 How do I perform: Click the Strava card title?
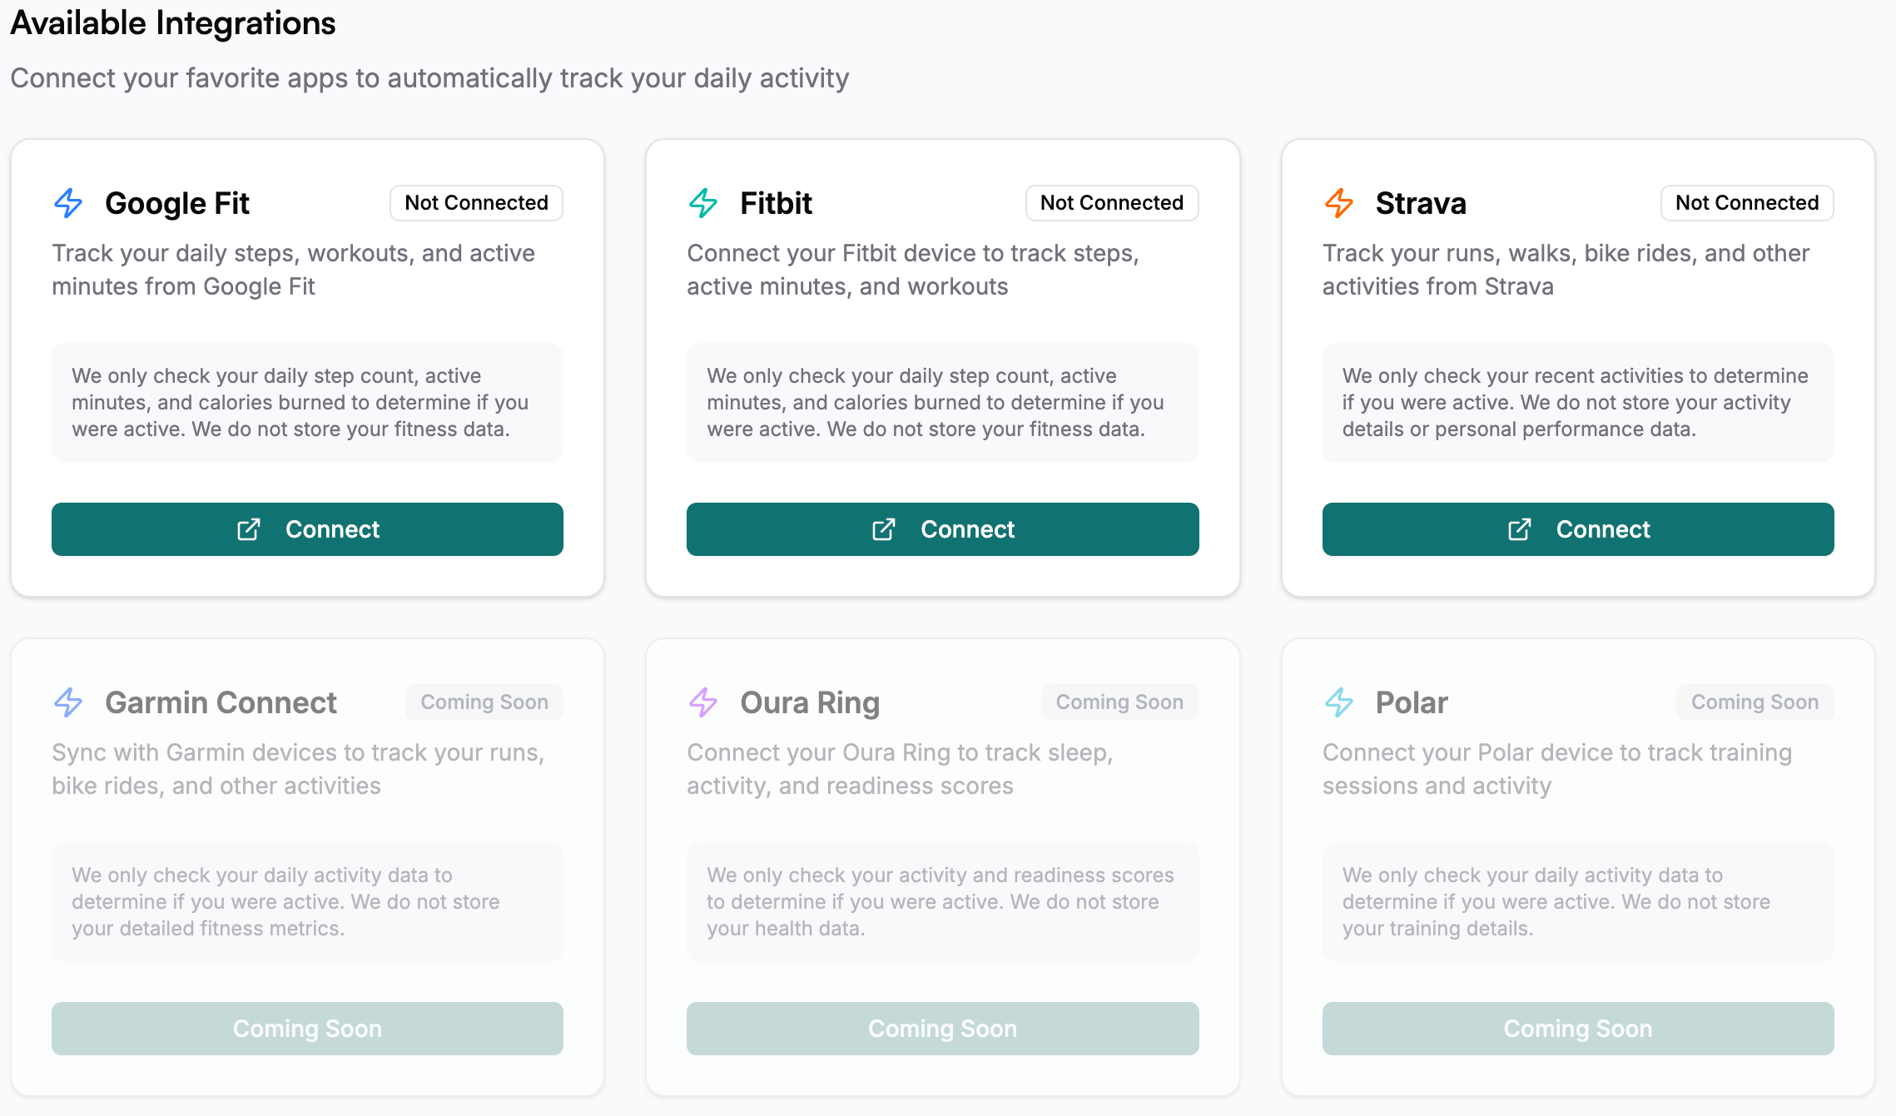(1421, 203)
